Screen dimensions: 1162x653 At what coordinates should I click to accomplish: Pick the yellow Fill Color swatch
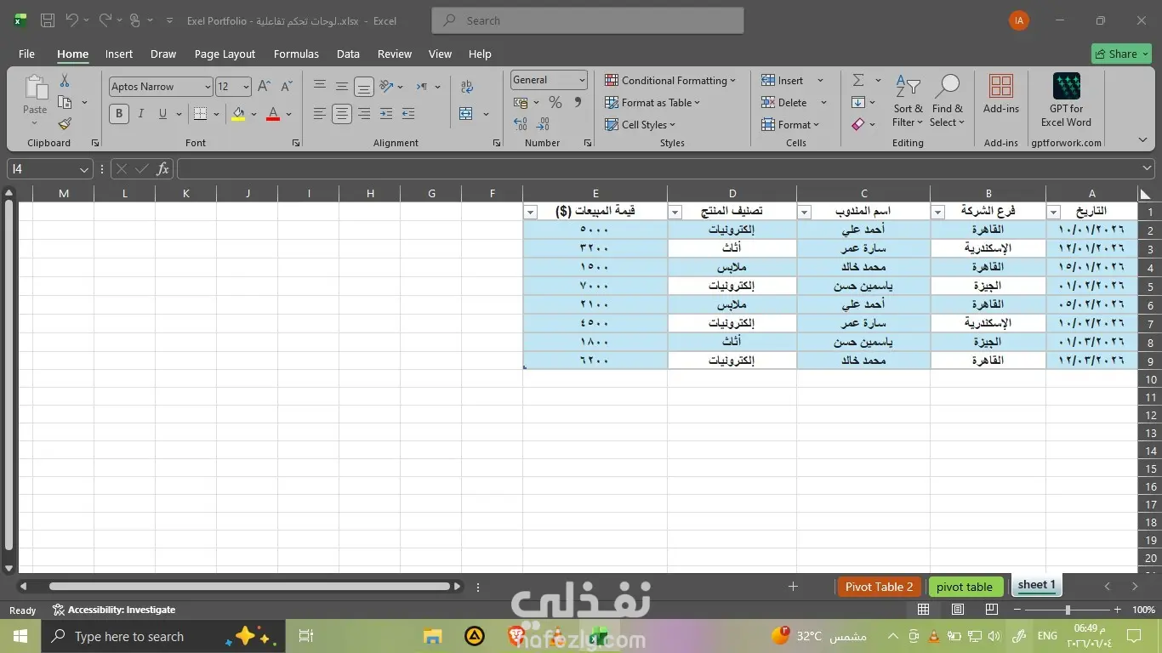(x=238, y=114)
